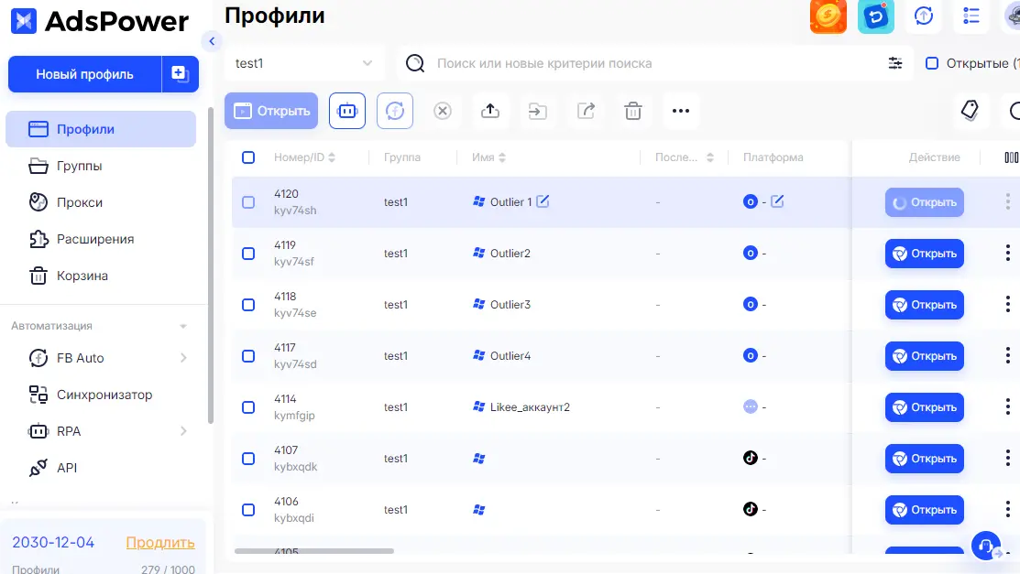Open the Outlier2 profile with Открыть
The height and width of the screenshot is (574, 1020).
(x=925, y=254)
